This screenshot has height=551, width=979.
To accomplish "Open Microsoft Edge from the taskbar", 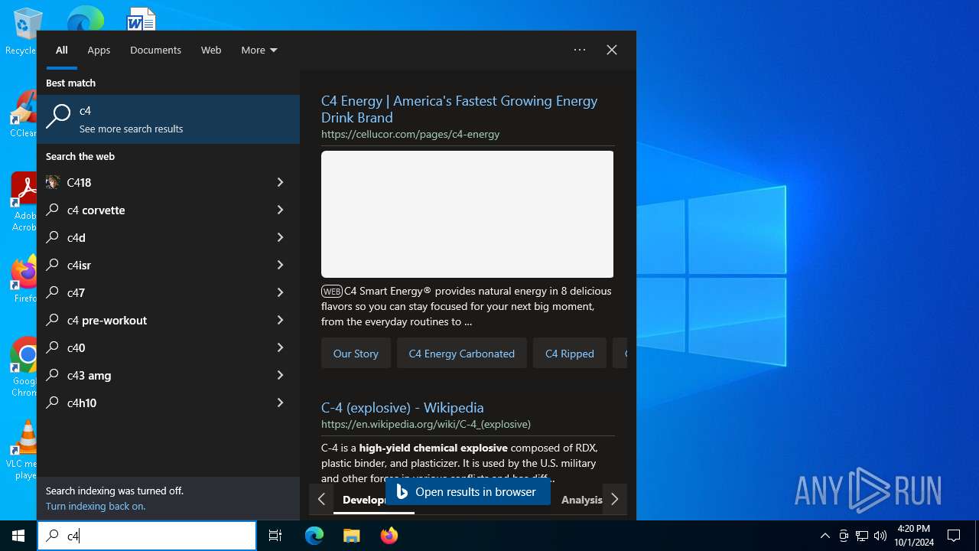I will tap(314, 536).
